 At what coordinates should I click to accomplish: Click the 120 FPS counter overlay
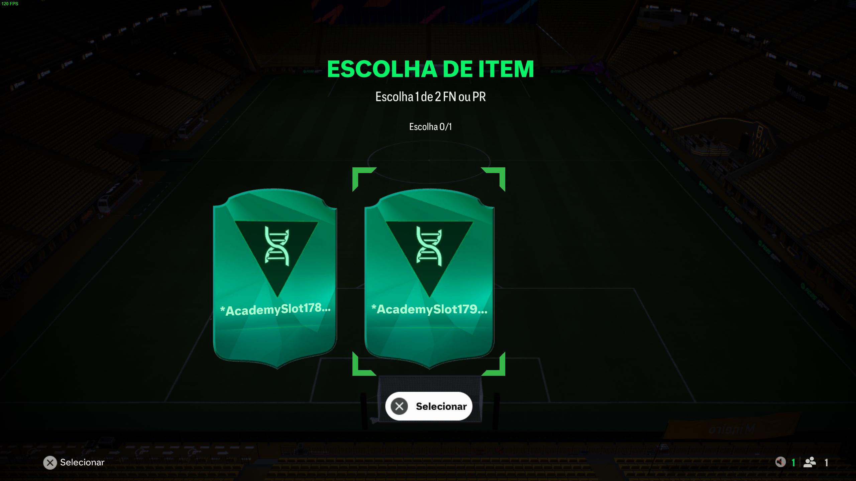coord(10,4)
